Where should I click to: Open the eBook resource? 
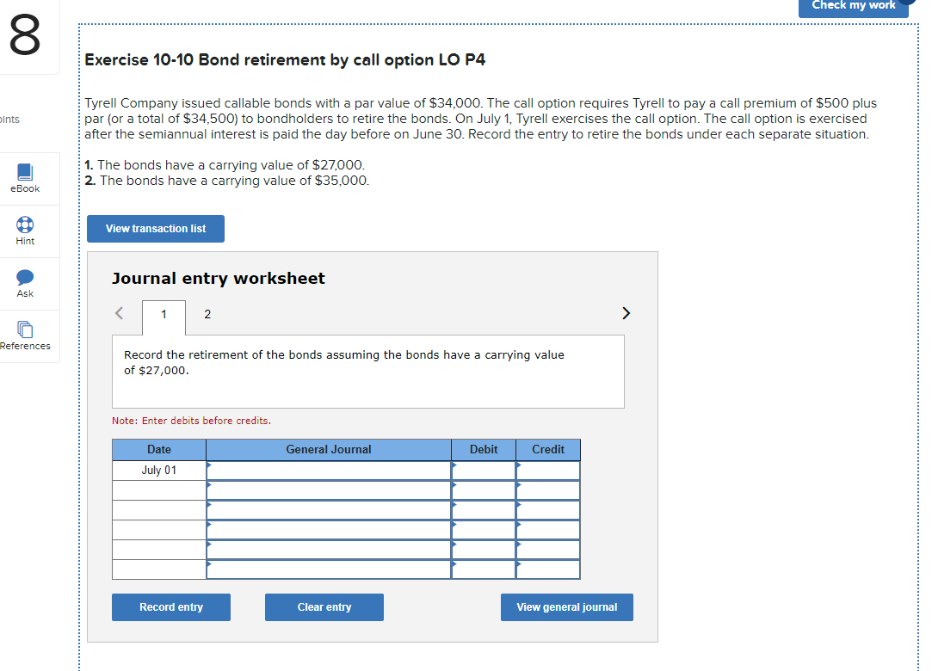pyautogui.click(x=24, y=178)
